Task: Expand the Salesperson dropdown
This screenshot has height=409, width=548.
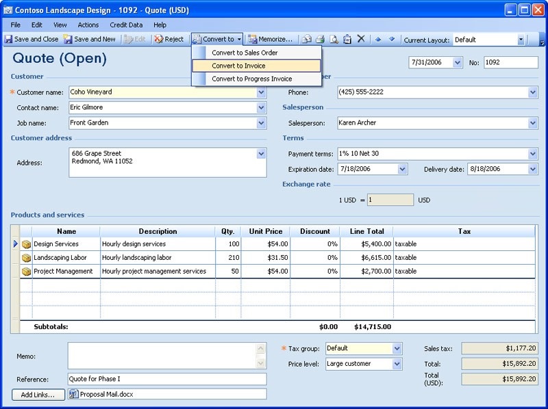Action: tap(533, 123)
